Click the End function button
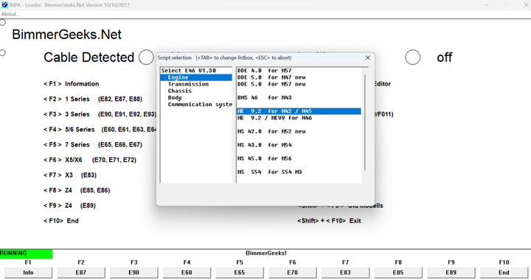 click(x=504, y=273)
